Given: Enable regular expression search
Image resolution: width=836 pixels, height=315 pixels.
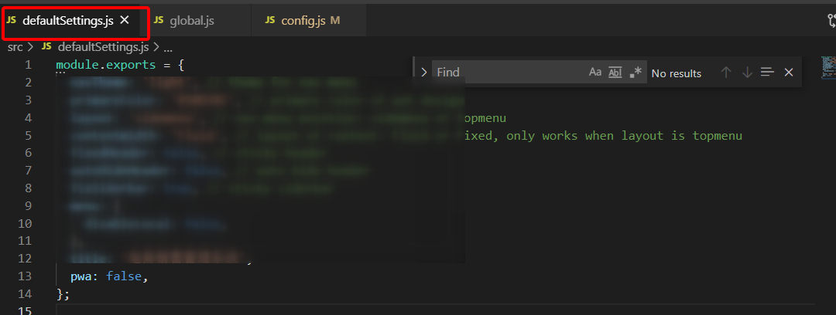Looking at the screenshot, I should 636,72.
